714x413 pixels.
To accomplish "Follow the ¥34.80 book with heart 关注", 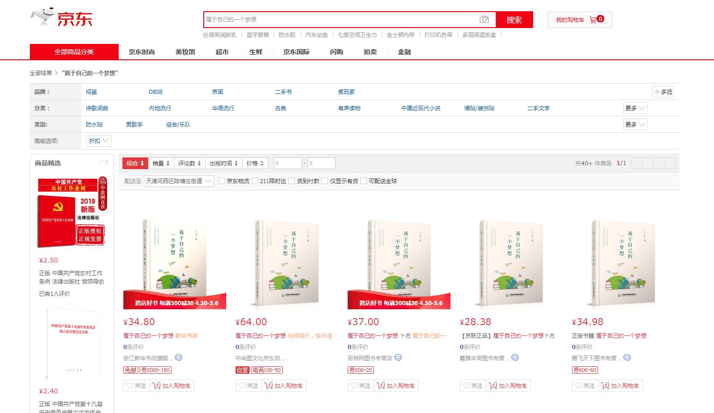I will click(136, 386).
